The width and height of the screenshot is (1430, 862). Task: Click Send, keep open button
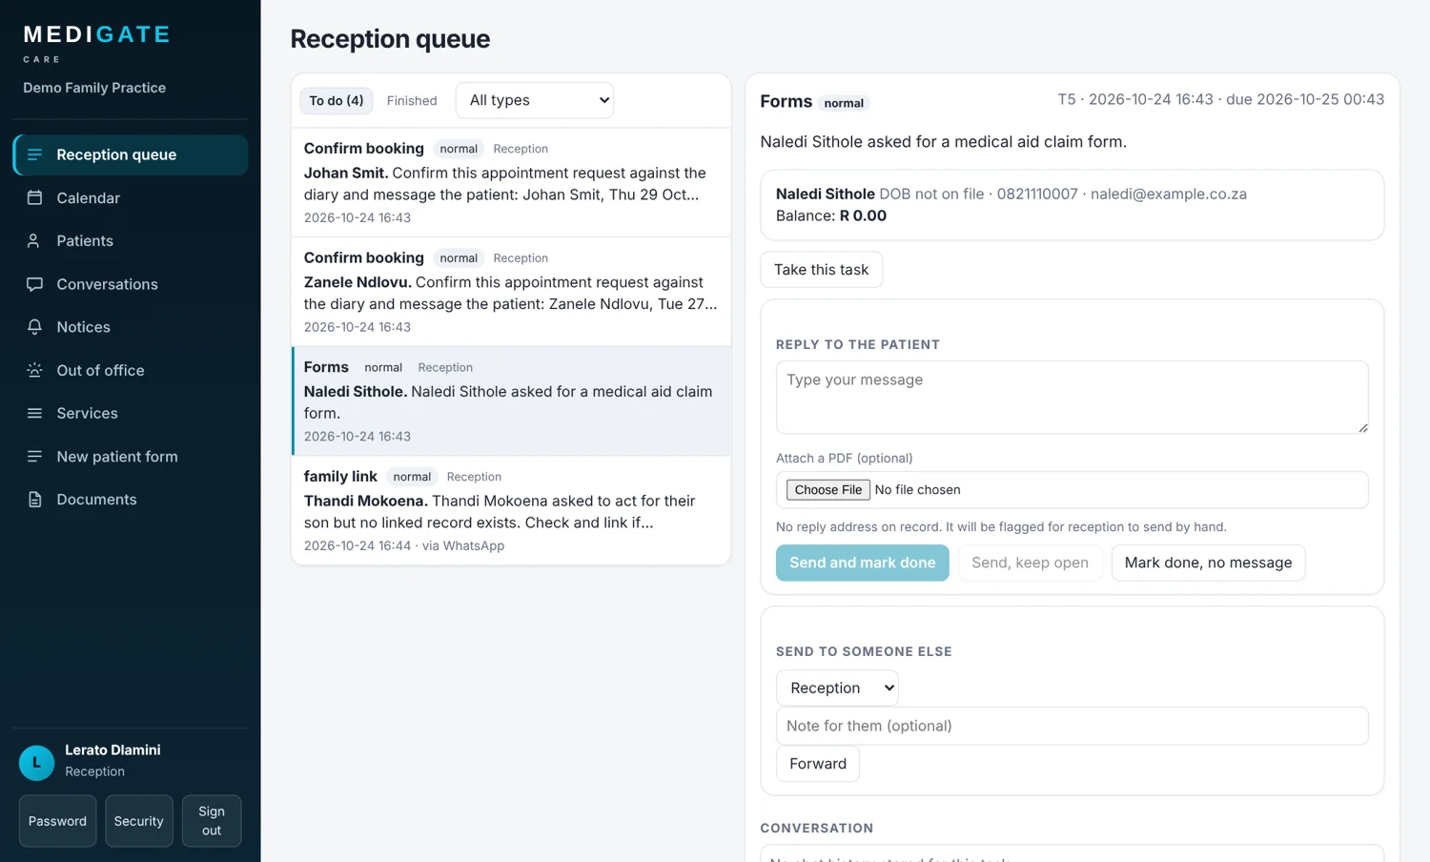tap(1030, 563)
